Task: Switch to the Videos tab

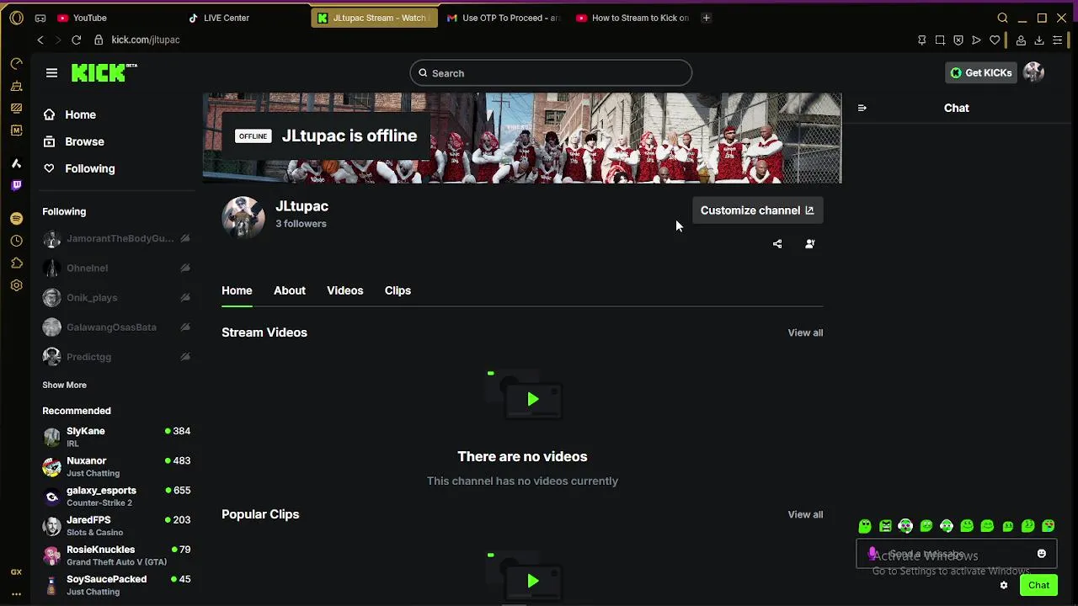Action: click(x=344, y=290)
